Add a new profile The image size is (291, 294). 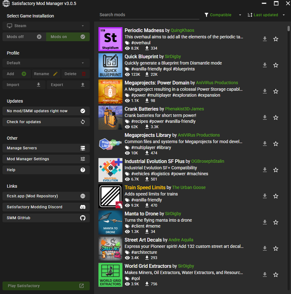pyautogui.click(x=17, y=74)
